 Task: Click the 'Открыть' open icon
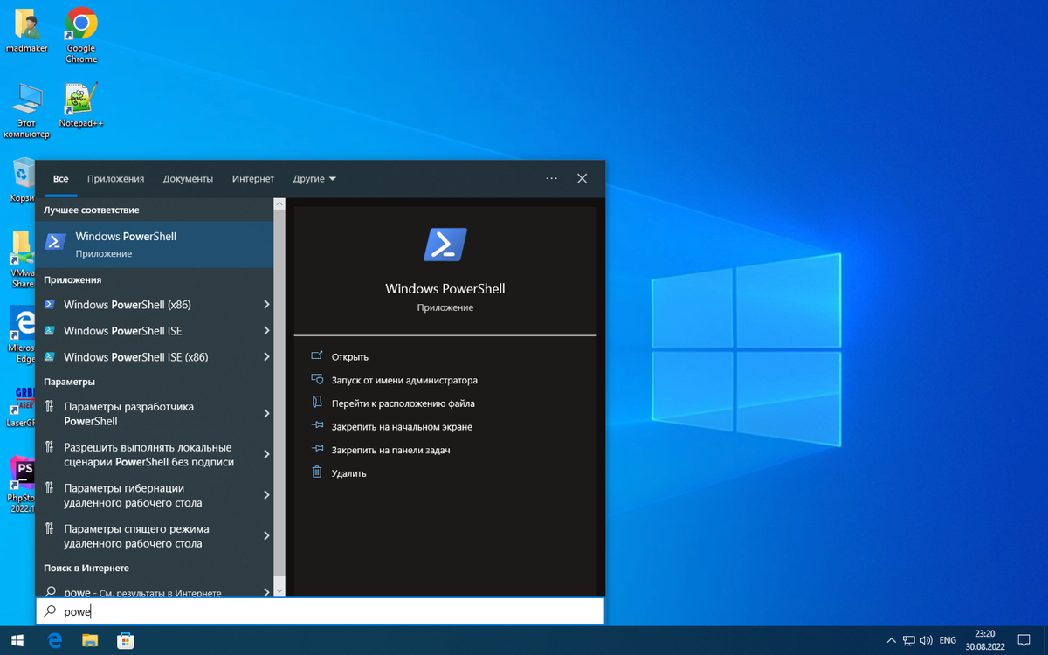(317, 356)
